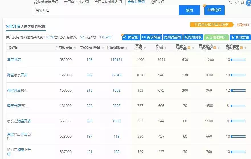Click 无限制导出 button

point(216,37)
